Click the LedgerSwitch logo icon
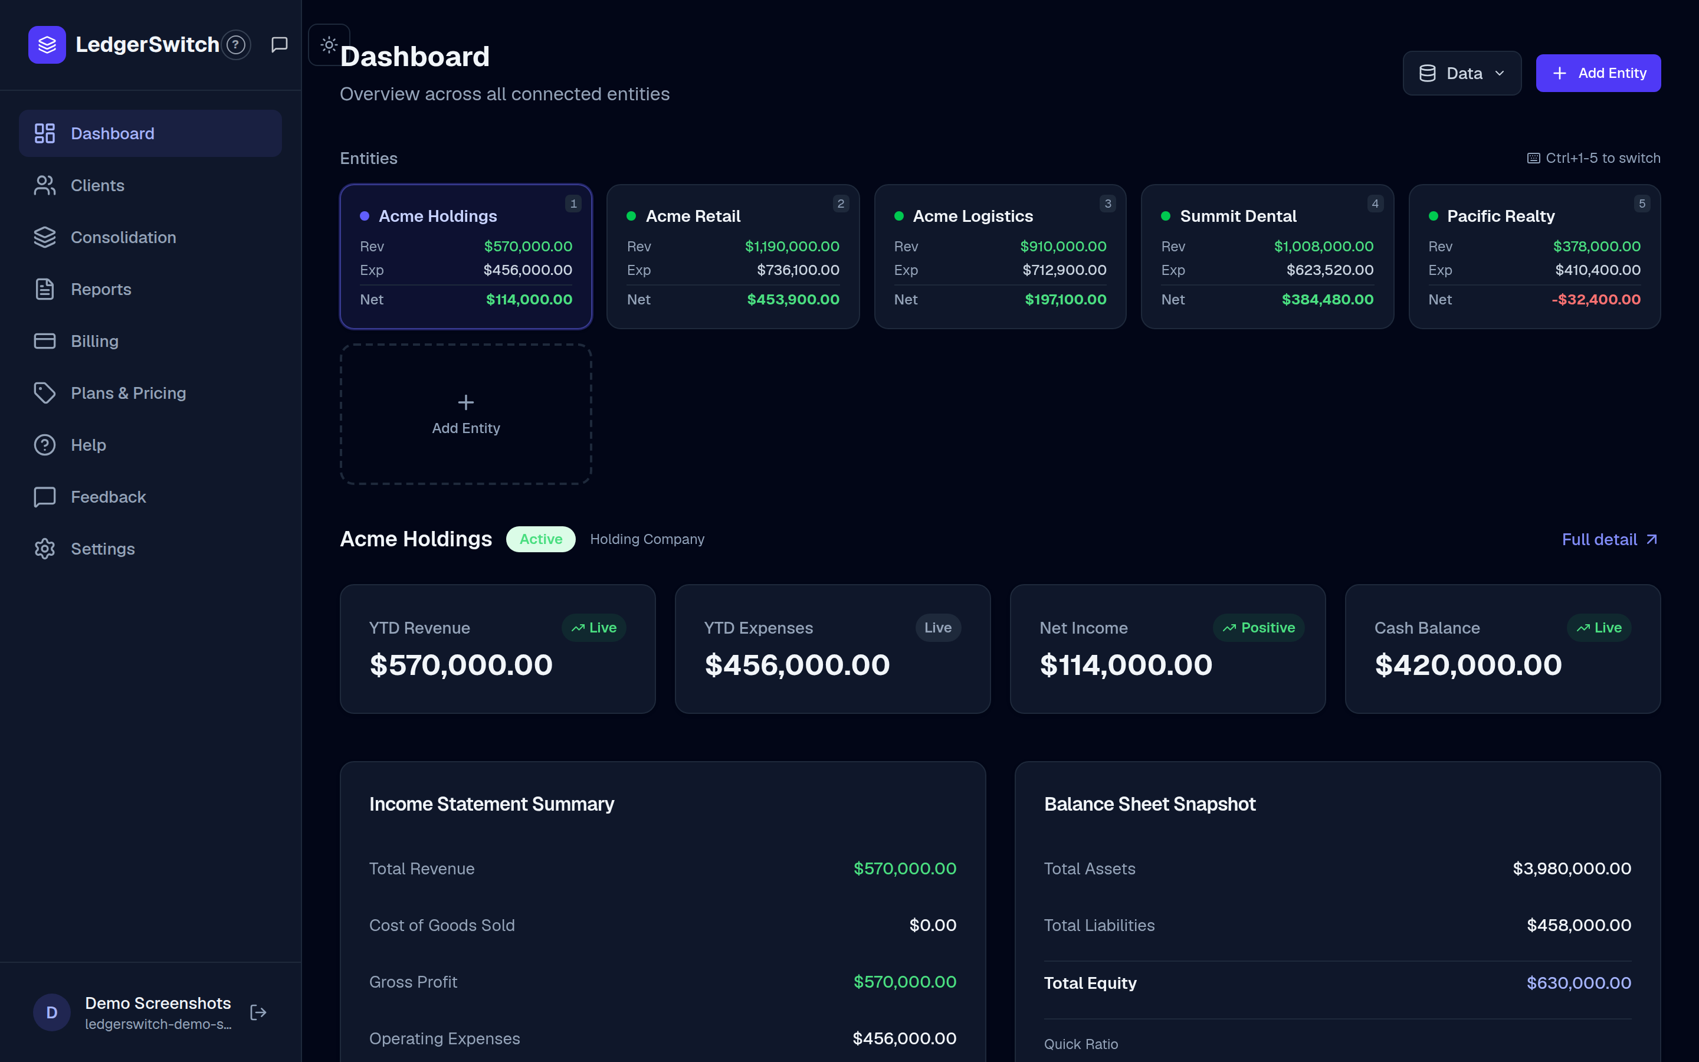This screenshot has height=1062, width=1699. click(47, 44)
